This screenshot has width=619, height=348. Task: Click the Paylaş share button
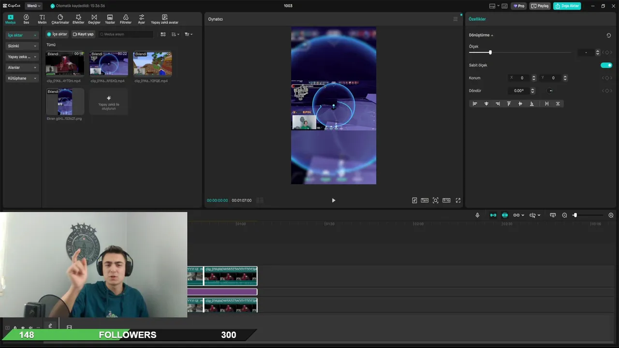pyautogui.click(x=540, y=6)
